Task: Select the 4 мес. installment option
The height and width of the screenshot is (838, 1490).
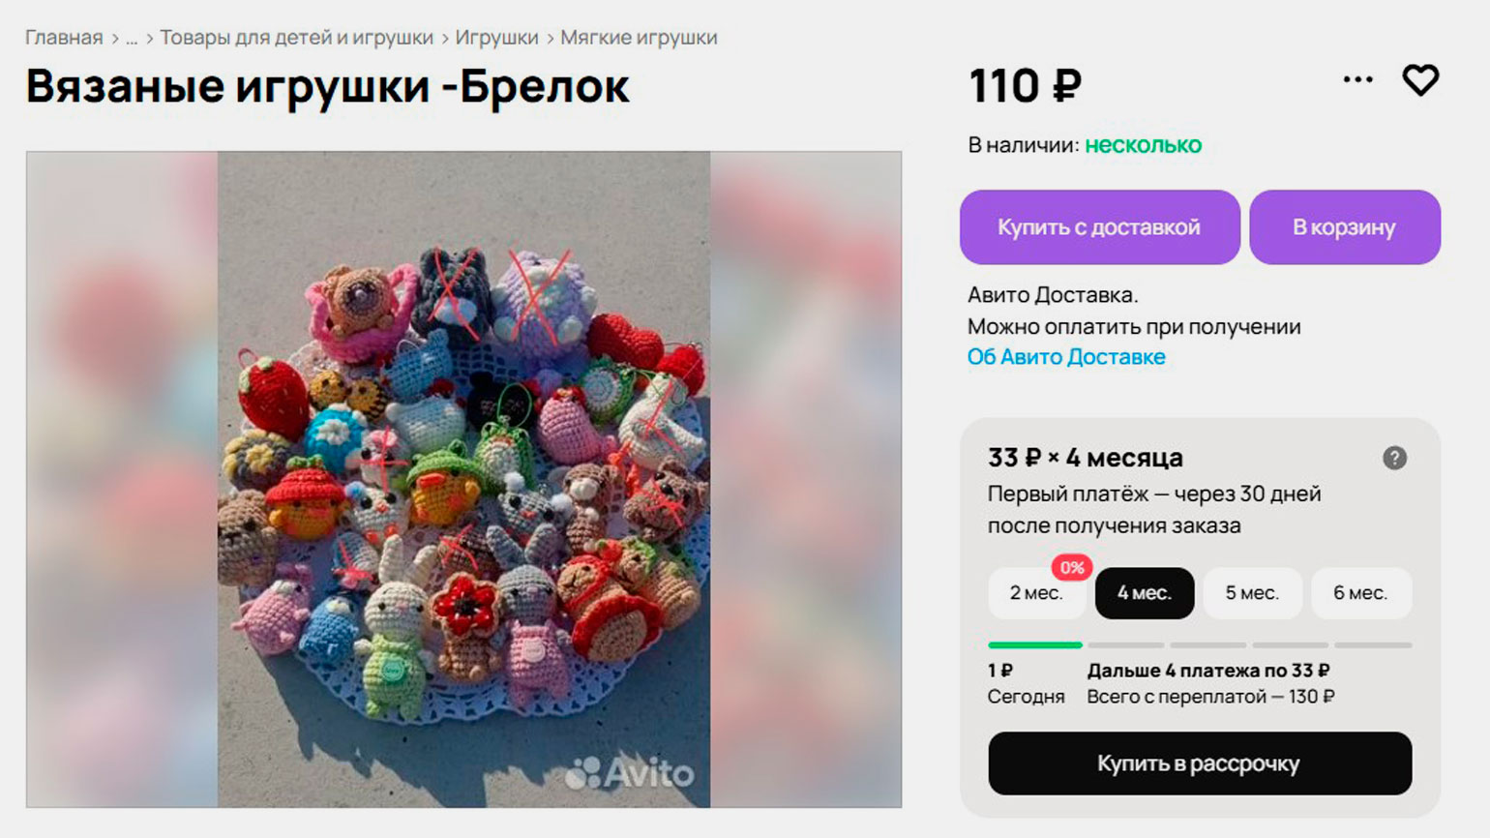Action: pyautogui.click(x=1145, y=593)
